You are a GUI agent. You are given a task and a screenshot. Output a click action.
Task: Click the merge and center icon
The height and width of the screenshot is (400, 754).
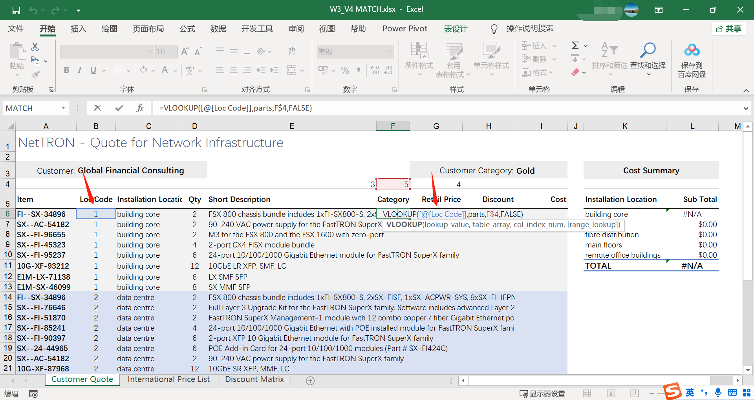click(x=291, y=70)
